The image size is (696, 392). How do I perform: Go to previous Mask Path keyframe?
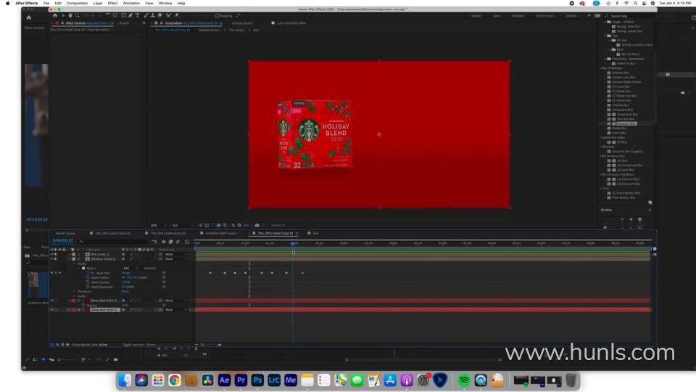coord(52,273)
